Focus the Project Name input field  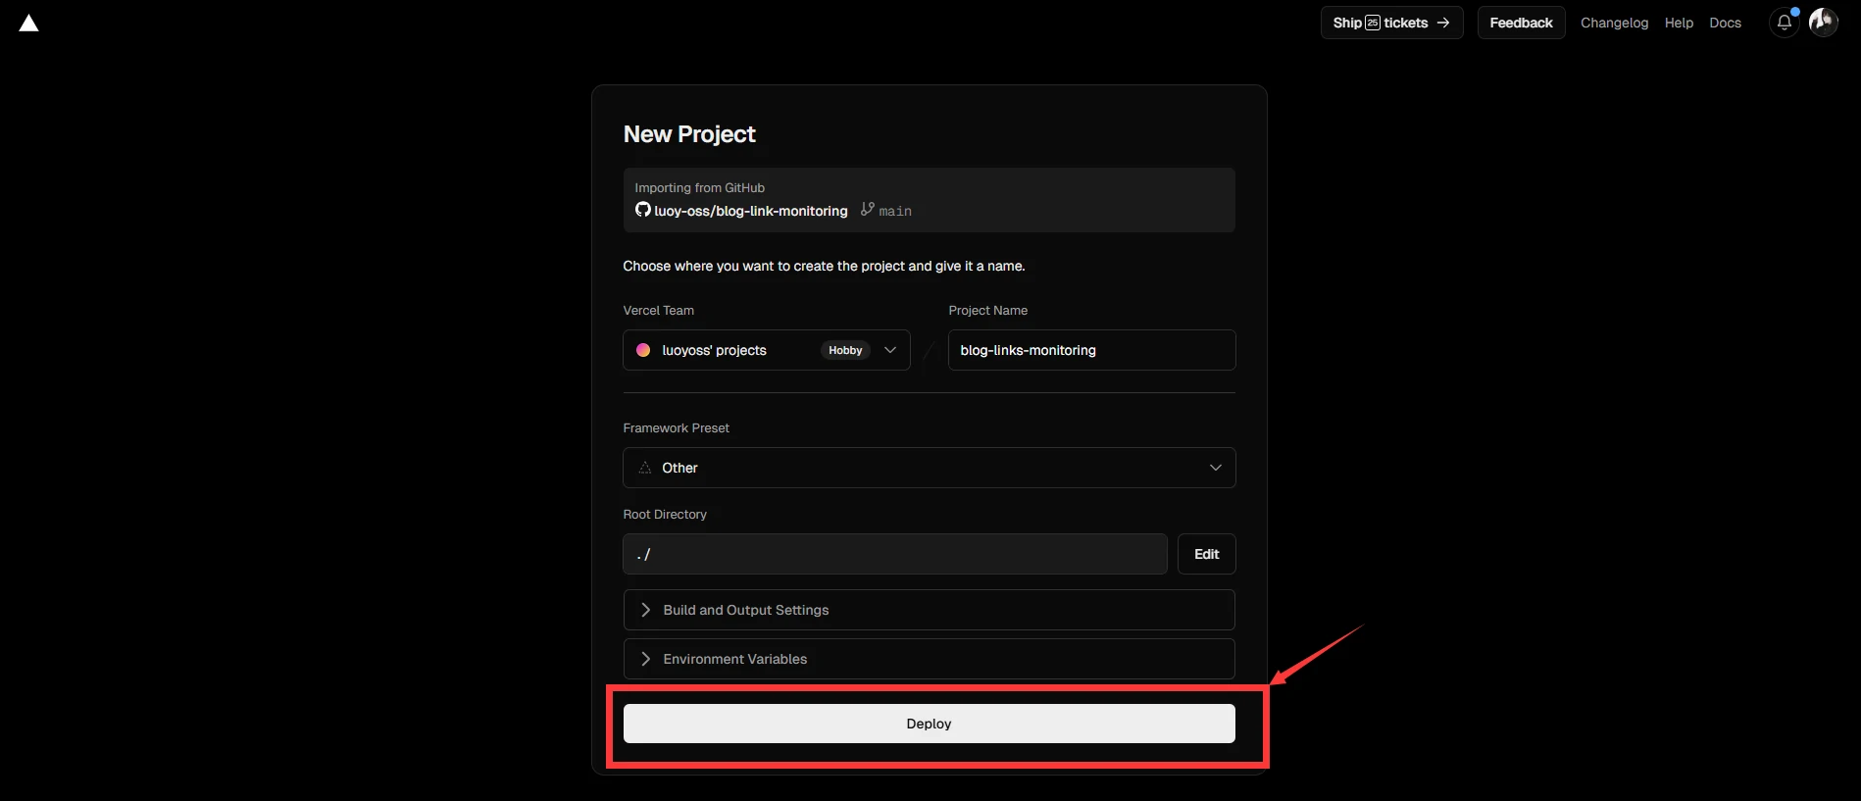(1091, 350)
